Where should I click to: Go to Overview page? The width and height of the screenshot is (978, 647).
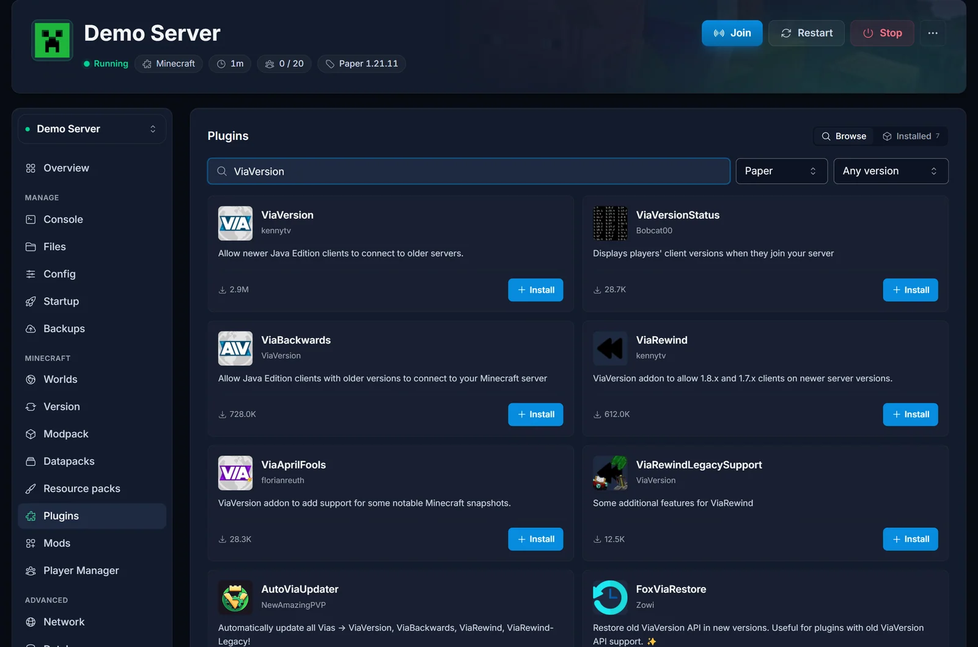pos(92,168)
